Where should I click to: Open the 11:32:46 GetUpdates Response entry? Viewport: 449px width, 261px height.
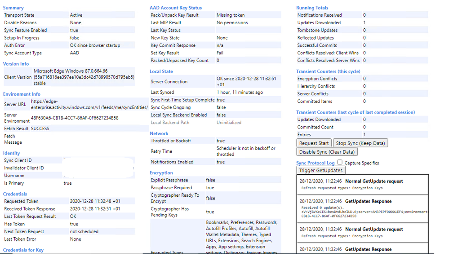click(x=363, y=248)
